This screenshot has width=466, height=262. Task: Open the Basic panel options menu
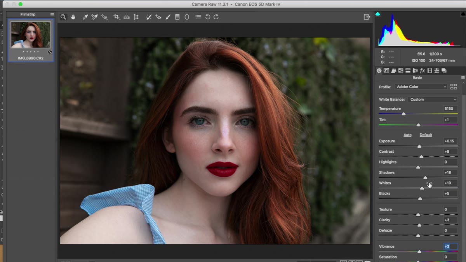pos(463,78)
